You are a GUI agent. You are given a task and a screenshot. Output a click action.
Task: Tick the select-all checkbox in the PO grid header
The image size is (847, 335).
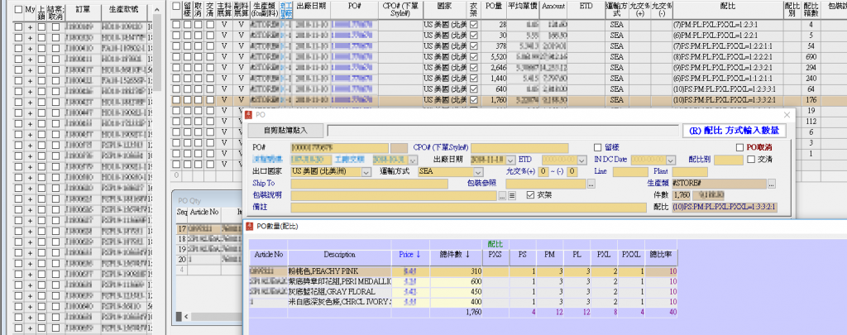(x=175, y=6)
